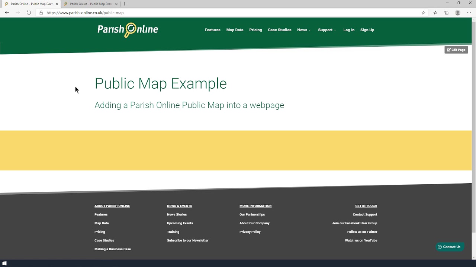Screen dimensions: 476x267
Task: Click the Parish Online logo
Action: 128,30
